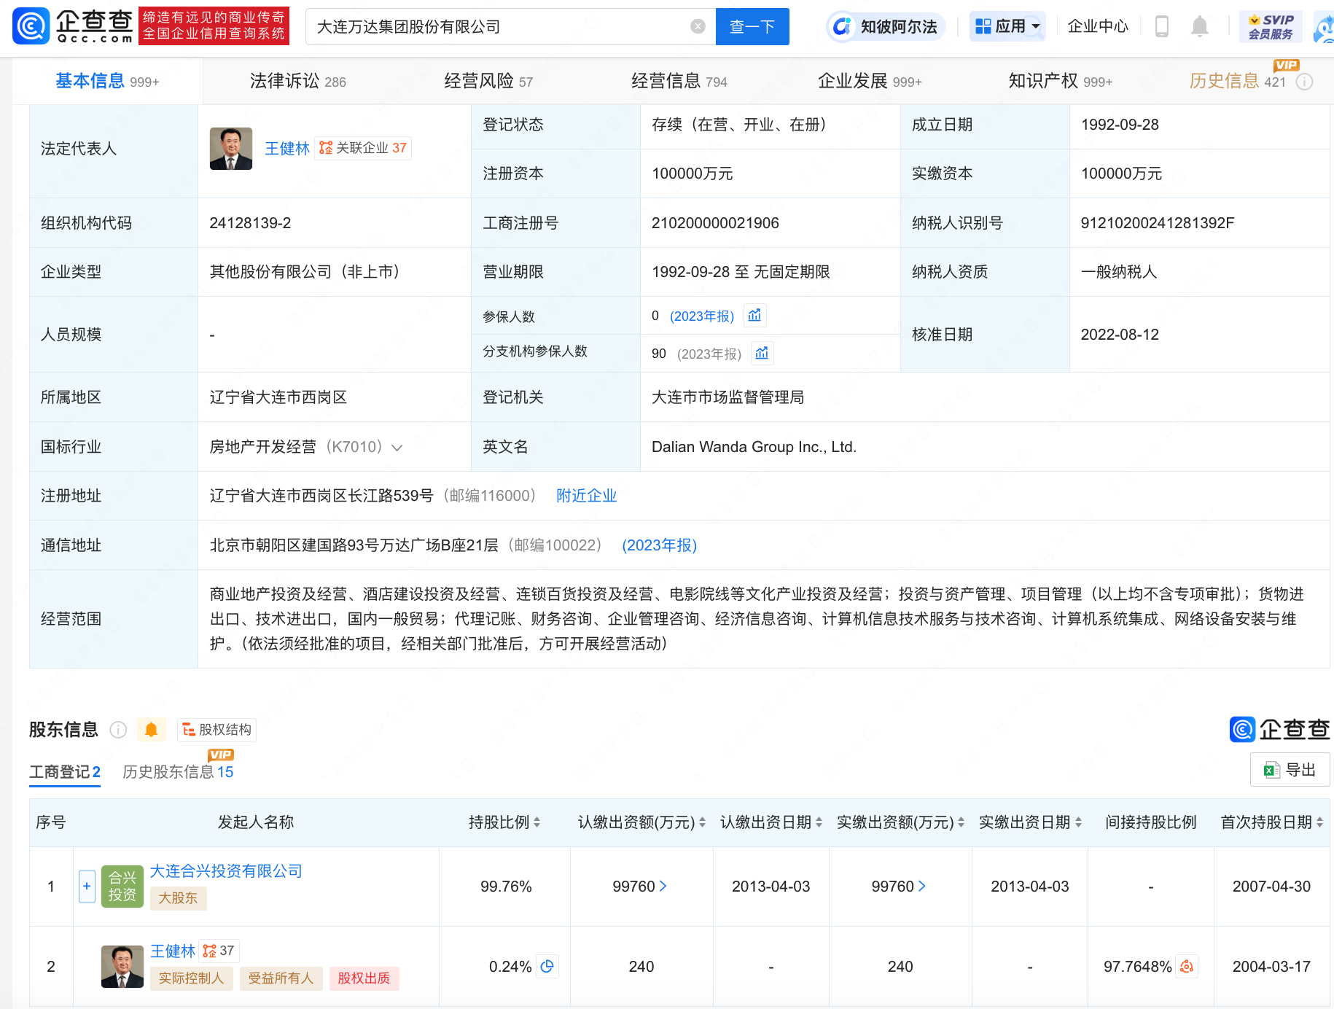Viewport: 1334px width, 1009px height.
Task: Open 股权结构 equity structure chart
Action: 217,730
